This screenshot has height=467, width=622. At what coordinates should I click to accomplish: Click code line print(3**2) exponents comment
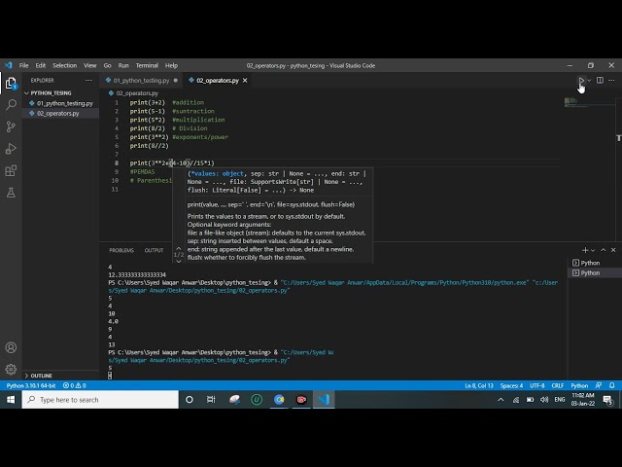tap(179, 137)
